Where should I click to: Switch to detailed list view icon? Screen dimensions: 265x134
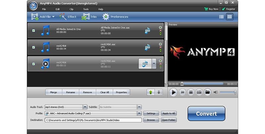221,17
